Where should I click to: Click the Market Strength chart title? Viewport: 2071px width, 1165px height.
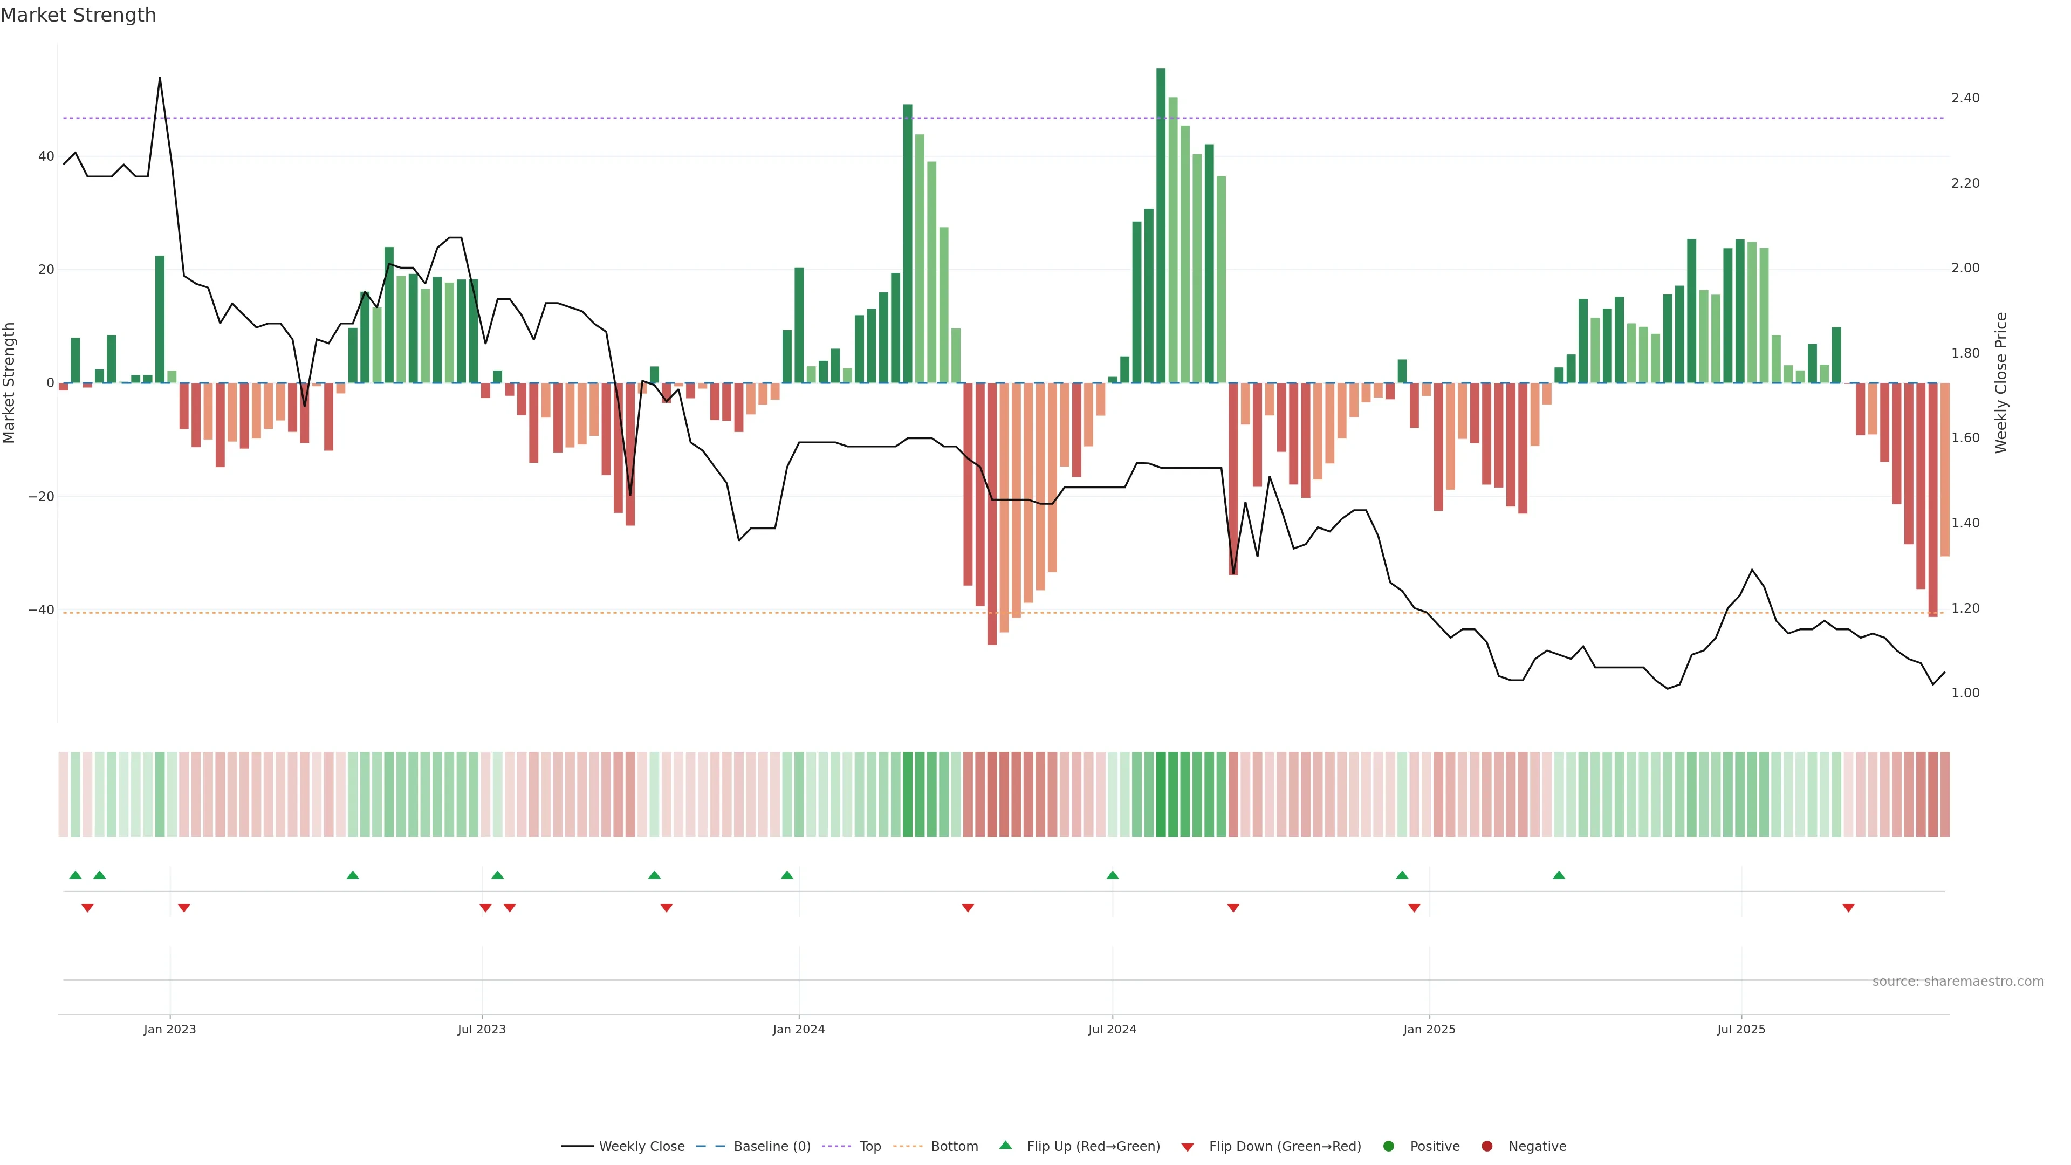pos(78,15)
